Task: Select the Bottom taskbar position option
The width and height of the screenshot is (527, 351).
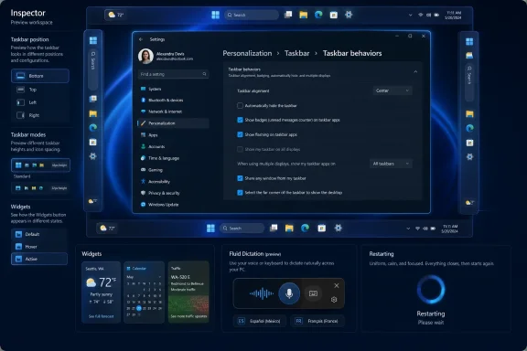Action: pos(40,76)
